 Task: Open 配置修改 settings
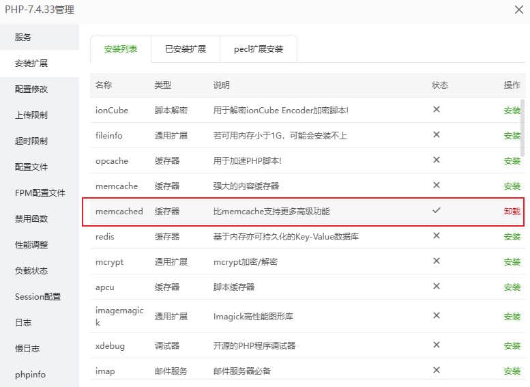point(40,89)
